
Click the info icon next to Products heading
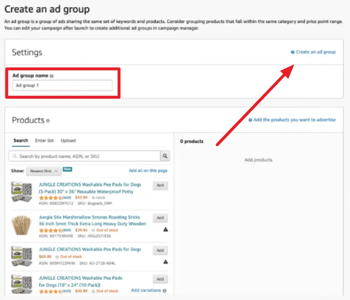[48, 120]
